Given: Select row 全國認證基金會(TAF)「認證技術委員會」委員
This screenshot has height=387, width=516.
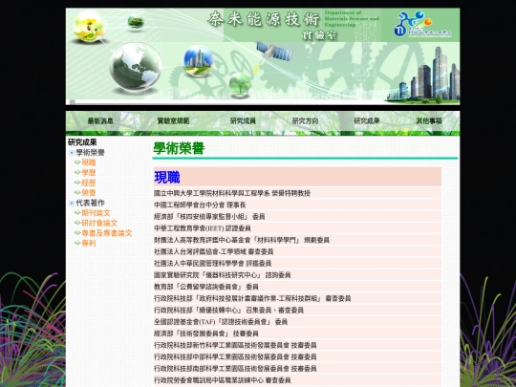Looking at the screenshot, I should tap(297, 322).
